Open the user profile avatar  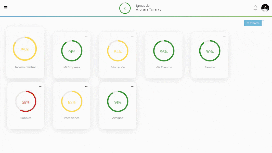265,8
